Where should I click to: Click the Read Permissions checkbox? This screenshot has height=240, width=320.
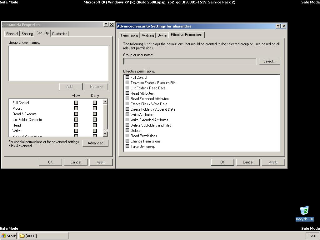(127, 136)
